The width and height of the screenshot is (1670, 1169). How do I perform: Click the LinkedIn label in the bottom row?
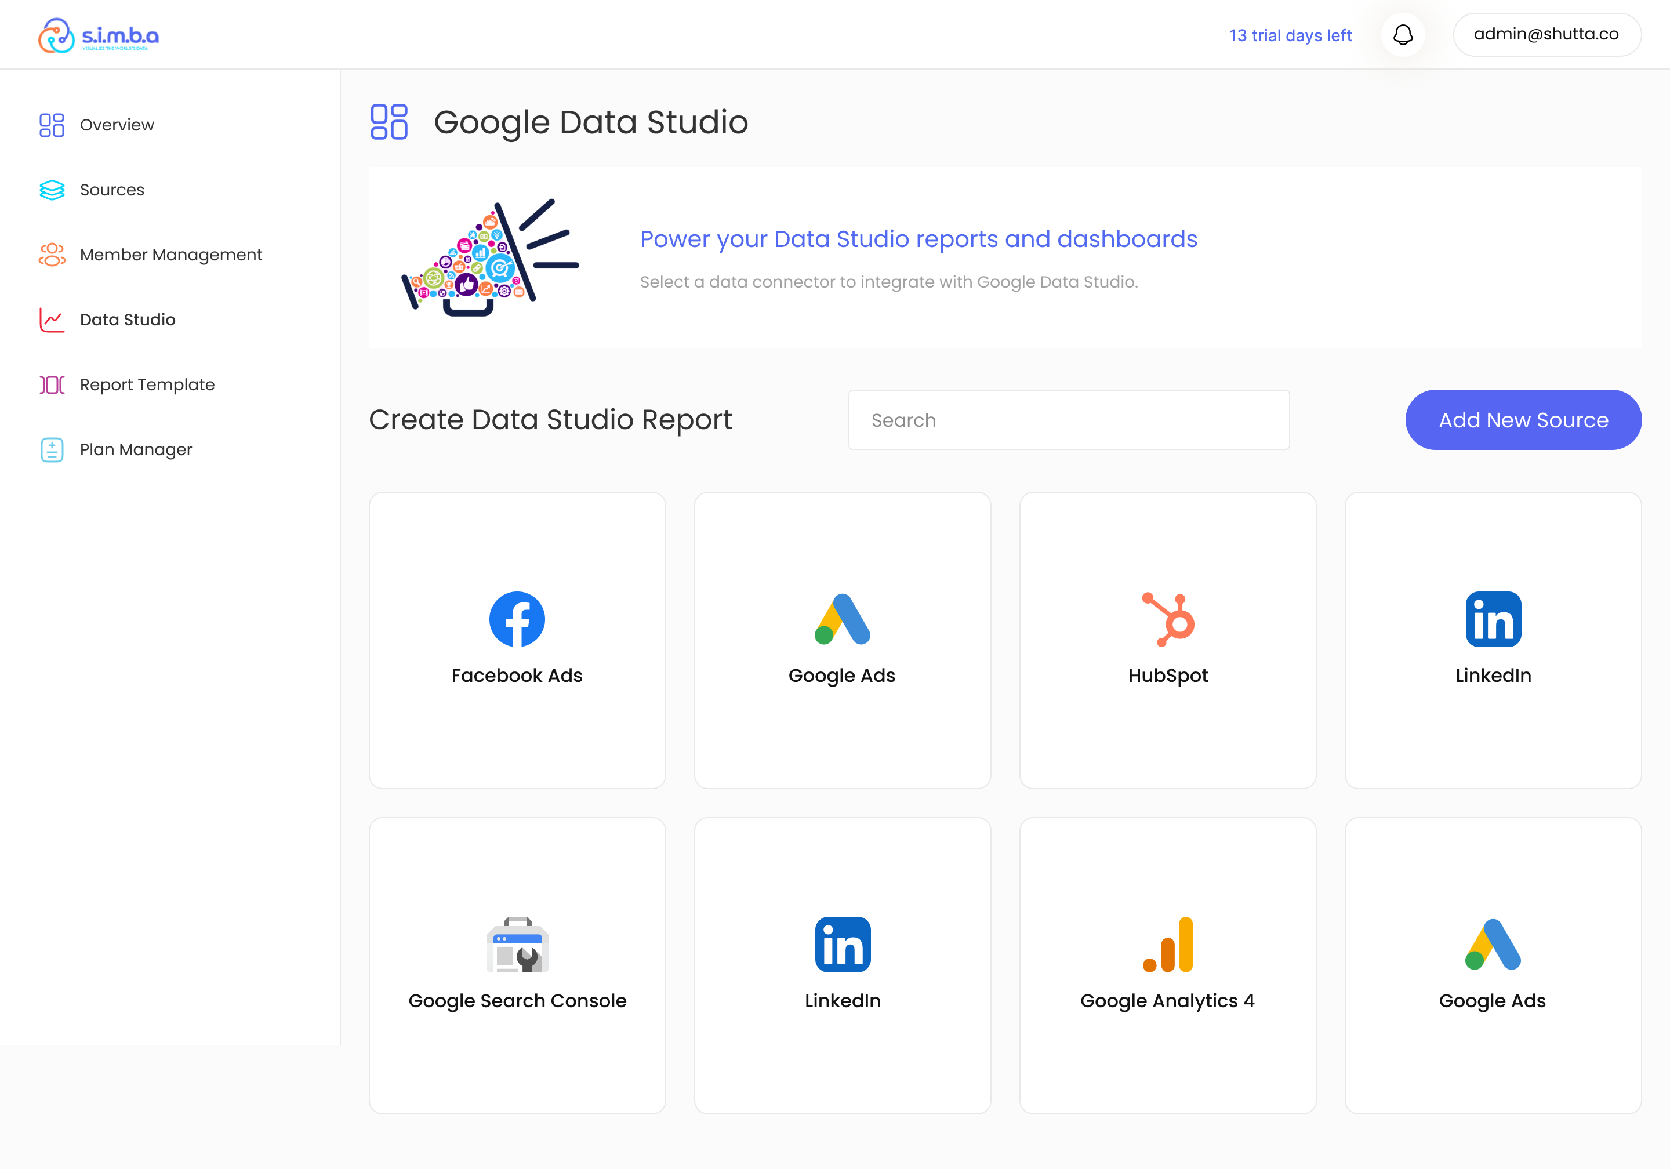click(x=843, y=1001)
